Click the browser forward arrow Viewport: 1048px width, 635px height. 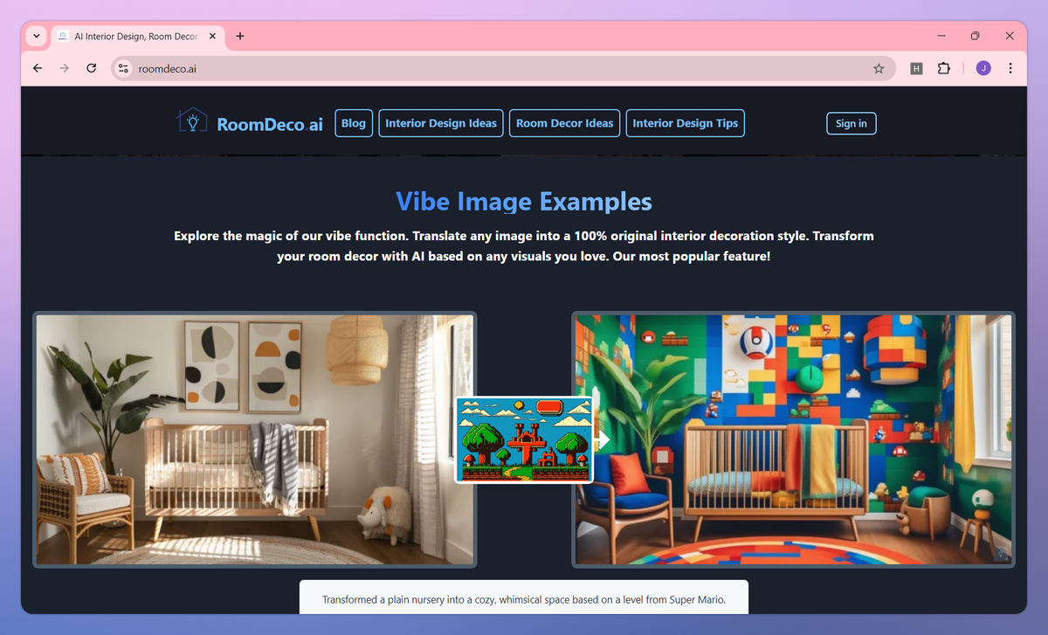point(64,67)
